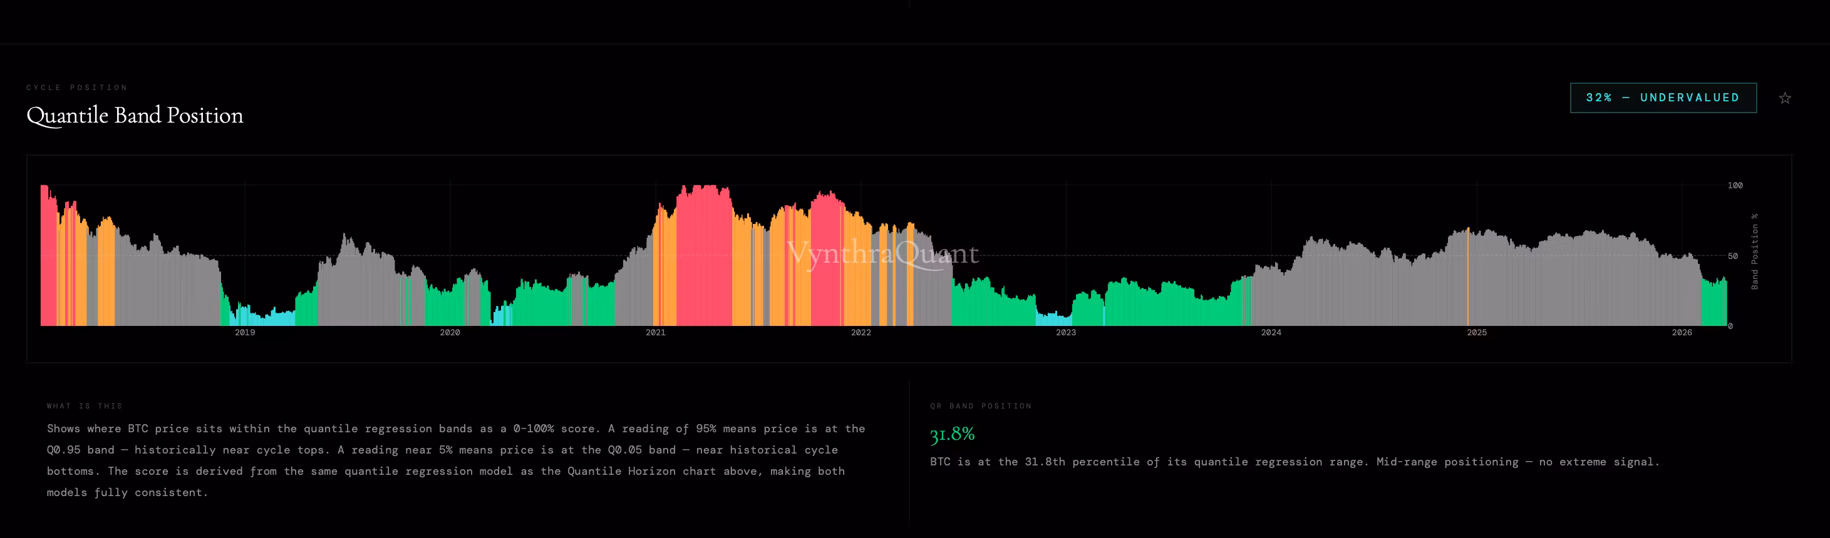
Task: Select the 2026 label on the x-axis
Action: click(1682, 332)
